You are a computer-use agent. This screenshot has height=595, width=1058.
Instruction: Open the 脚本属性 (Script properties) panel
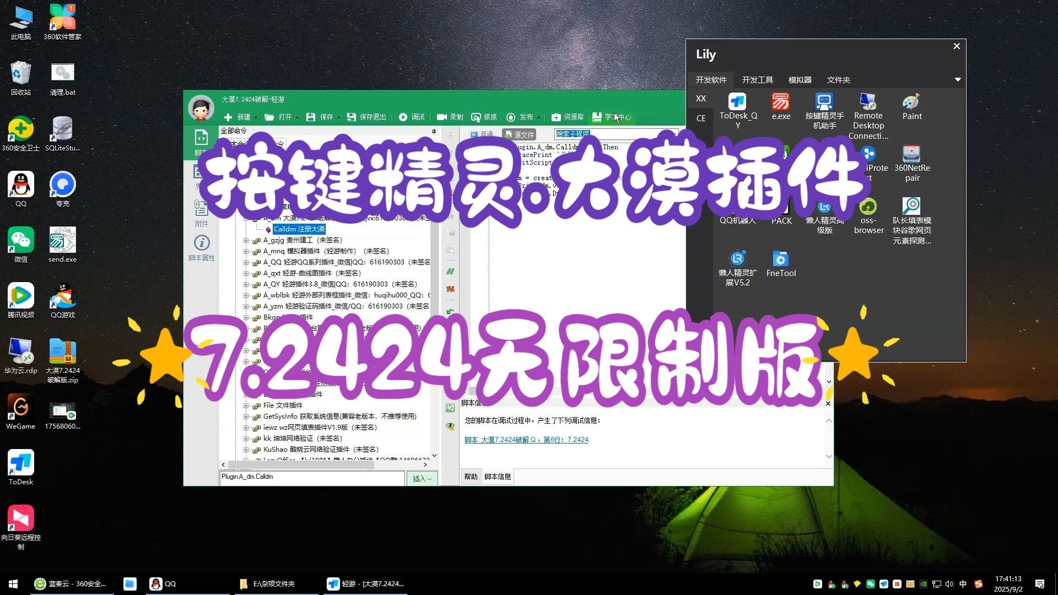(x=202, y=248)
